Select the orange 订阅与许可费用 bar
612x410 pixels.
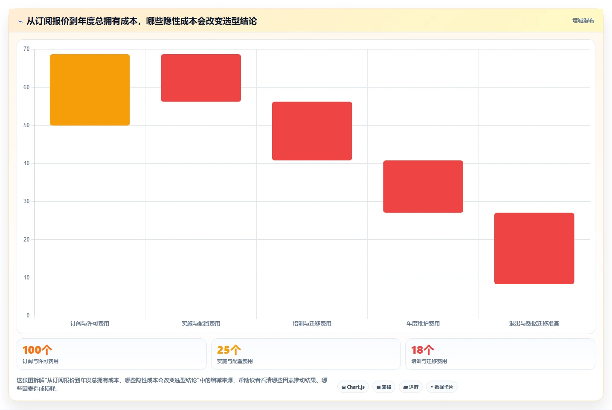[x=90, y=90]
